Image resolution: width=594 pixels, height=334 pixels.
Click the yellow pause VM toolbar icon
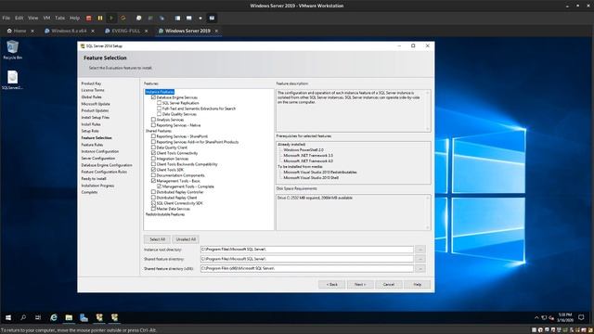point(100,18)
